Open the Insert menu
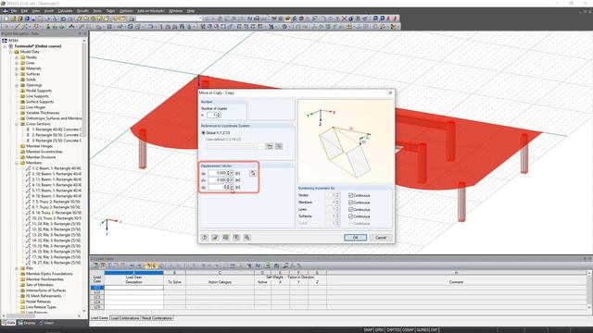593x333 pixels. tap(49, 11)
